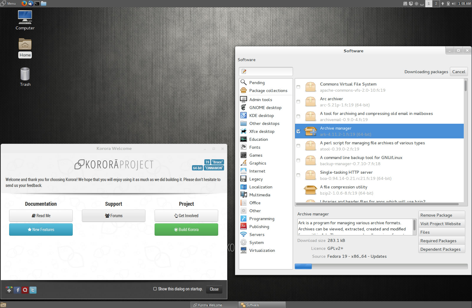Open New Features page
The height and width of the screenshot is (308, 472).
coord(41,230)
